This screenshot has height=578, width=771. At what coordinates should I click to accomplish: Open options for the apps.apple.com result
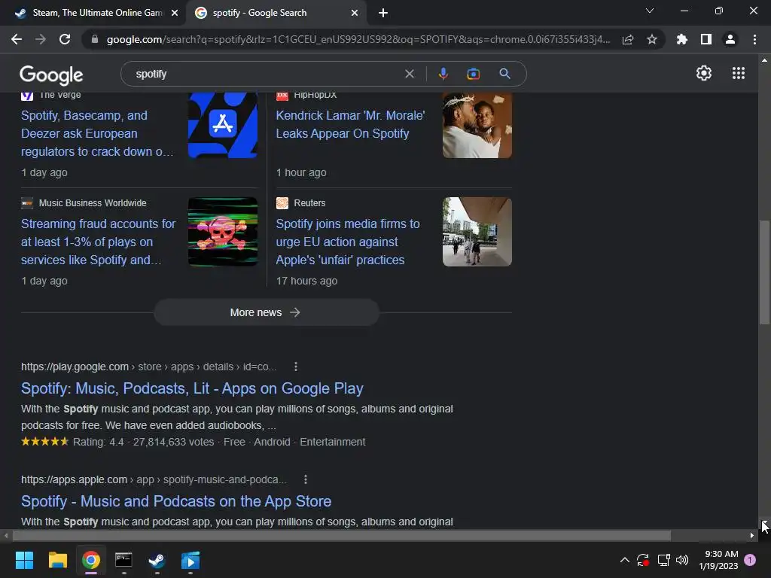point(306,479)
